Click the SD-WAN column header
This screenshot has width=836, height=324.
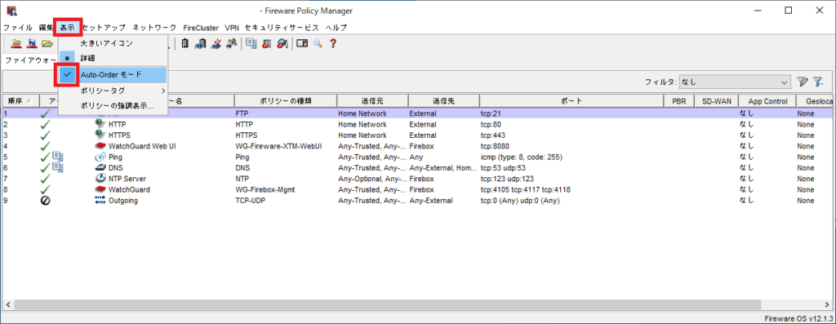(717, 100)
